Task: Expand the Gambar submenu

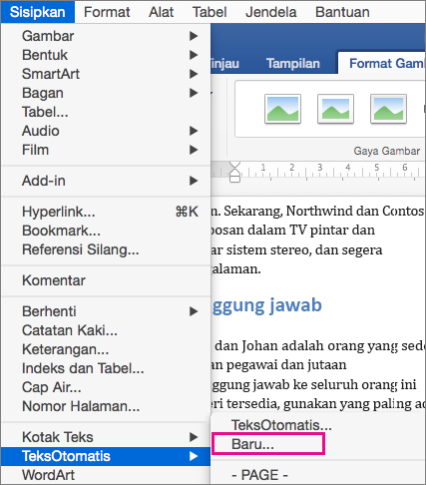Action: click(106, 36)
